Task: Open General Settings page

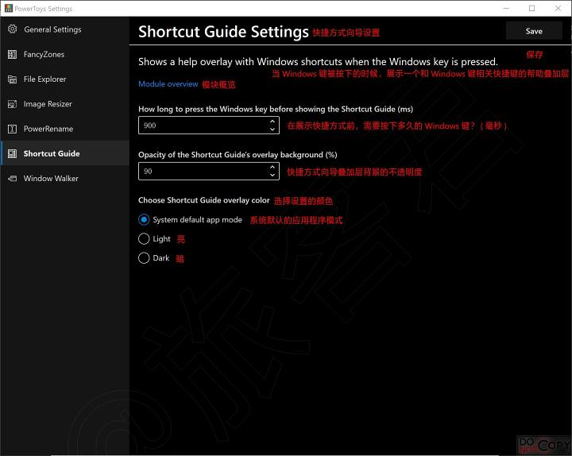Action: [x=65, y=29]
